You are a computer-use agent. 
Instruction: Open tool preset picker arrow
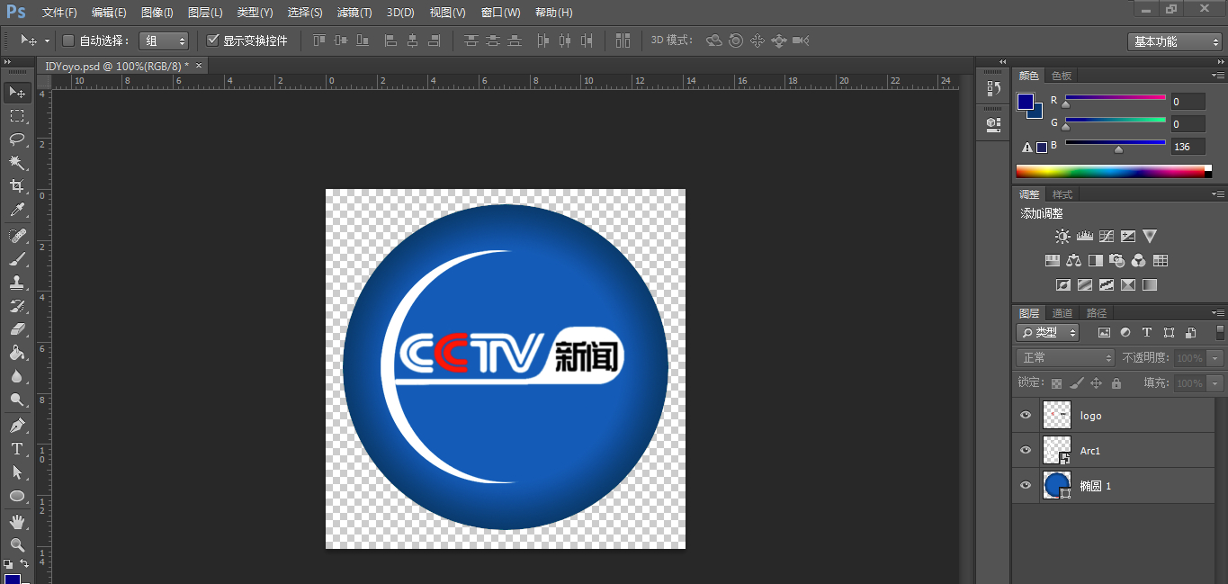point(47,40)
